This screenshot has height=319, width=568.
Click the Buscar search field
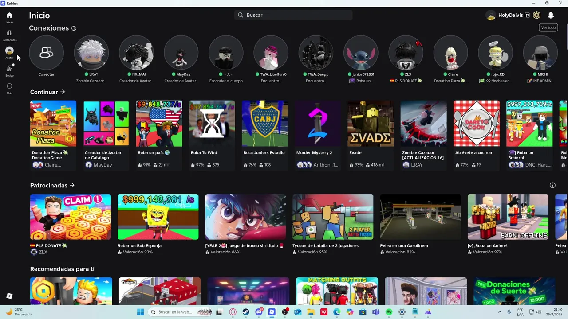(x=293, y=15)
